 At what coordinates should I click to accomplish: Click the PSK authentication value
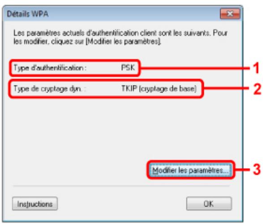point(128,68)
